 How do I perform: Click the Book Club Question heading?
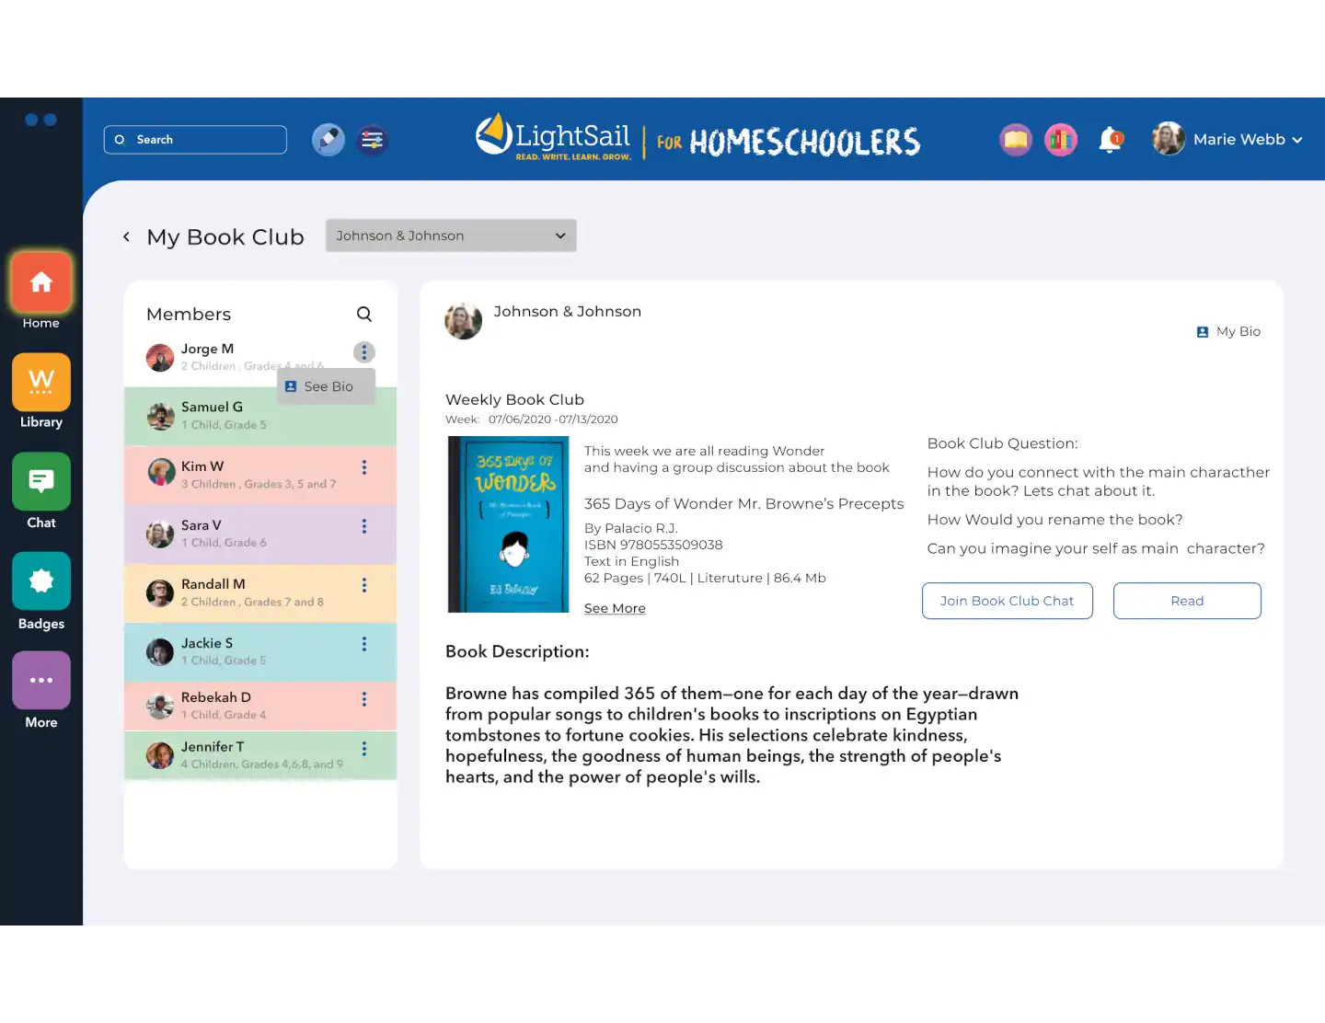point(1002,443)
